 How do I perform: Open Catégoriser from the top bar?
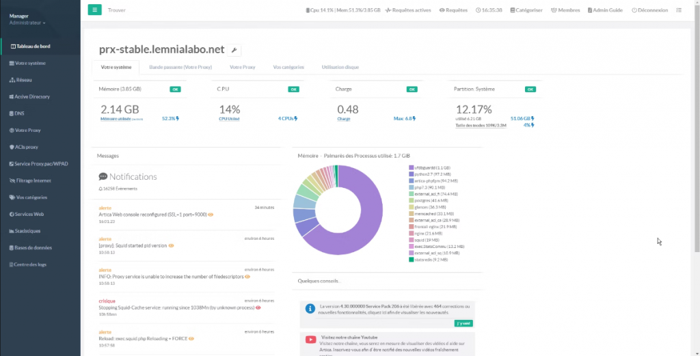pos(525,10)
